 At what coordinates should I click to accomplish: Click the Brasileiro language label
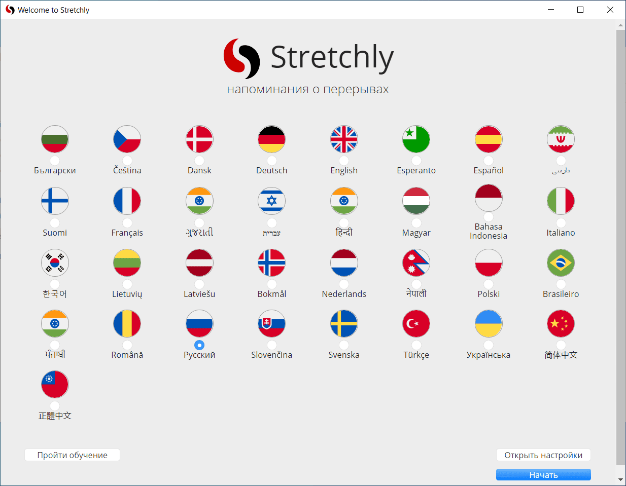coord(561,294)
